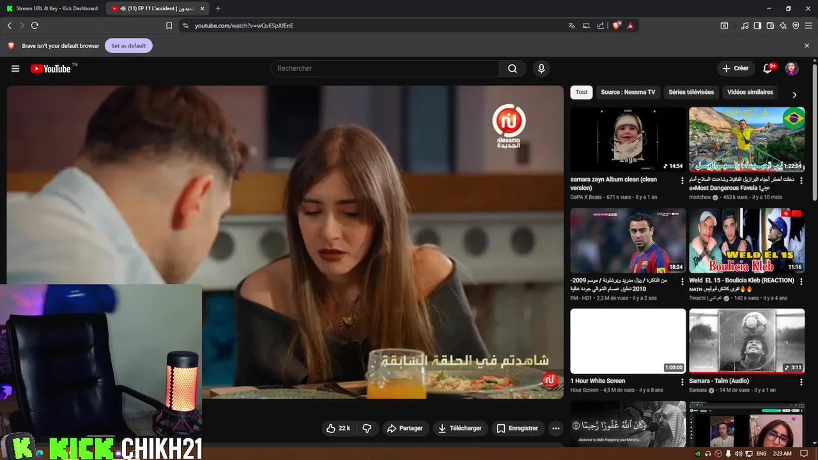
Task: Open the Brave Wallet icon
Action: pyautogui.click(x=770, y=26)
